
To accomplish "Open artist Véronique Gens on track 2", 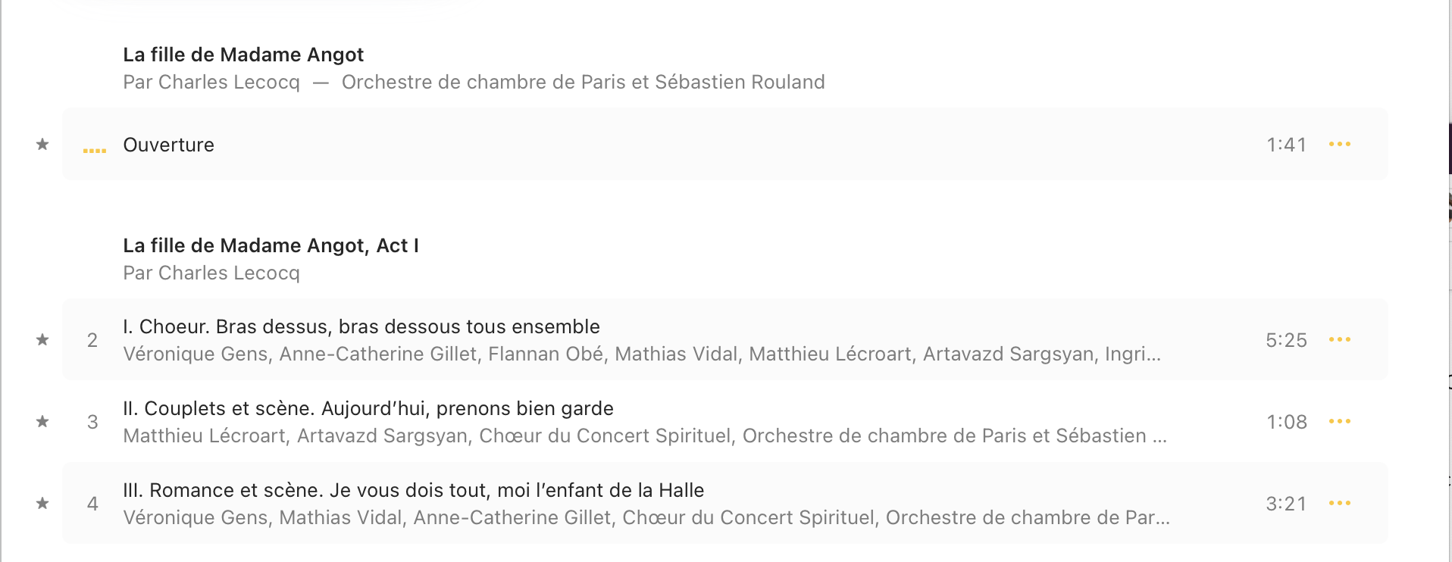I will pyautogui.click(x=196, y=354).
